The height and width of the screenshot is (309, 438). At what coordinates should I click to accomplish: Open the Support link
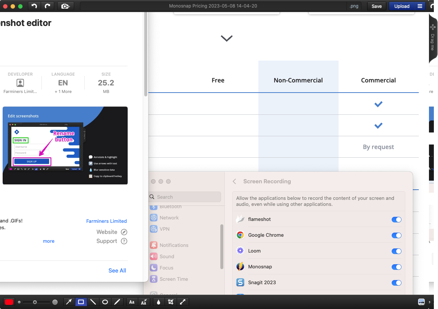[x=107, y=241]
